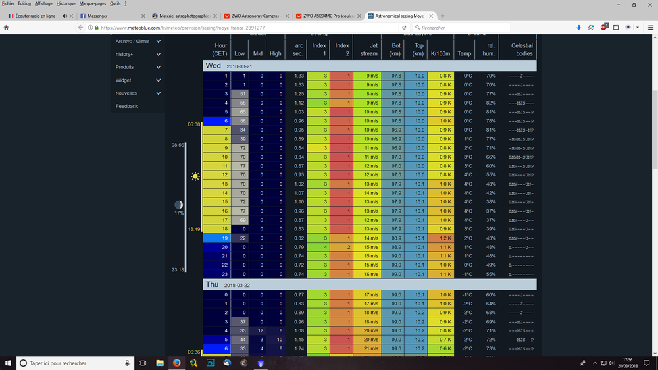Open the Historique menu
Screen dimensions: 658x370
click(x=66, y=3)
